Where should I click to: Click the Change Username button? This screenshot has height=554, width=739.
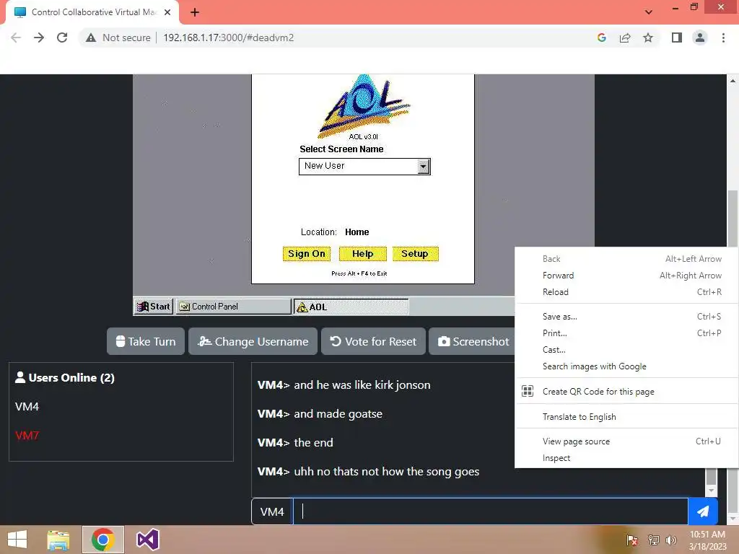253,341
